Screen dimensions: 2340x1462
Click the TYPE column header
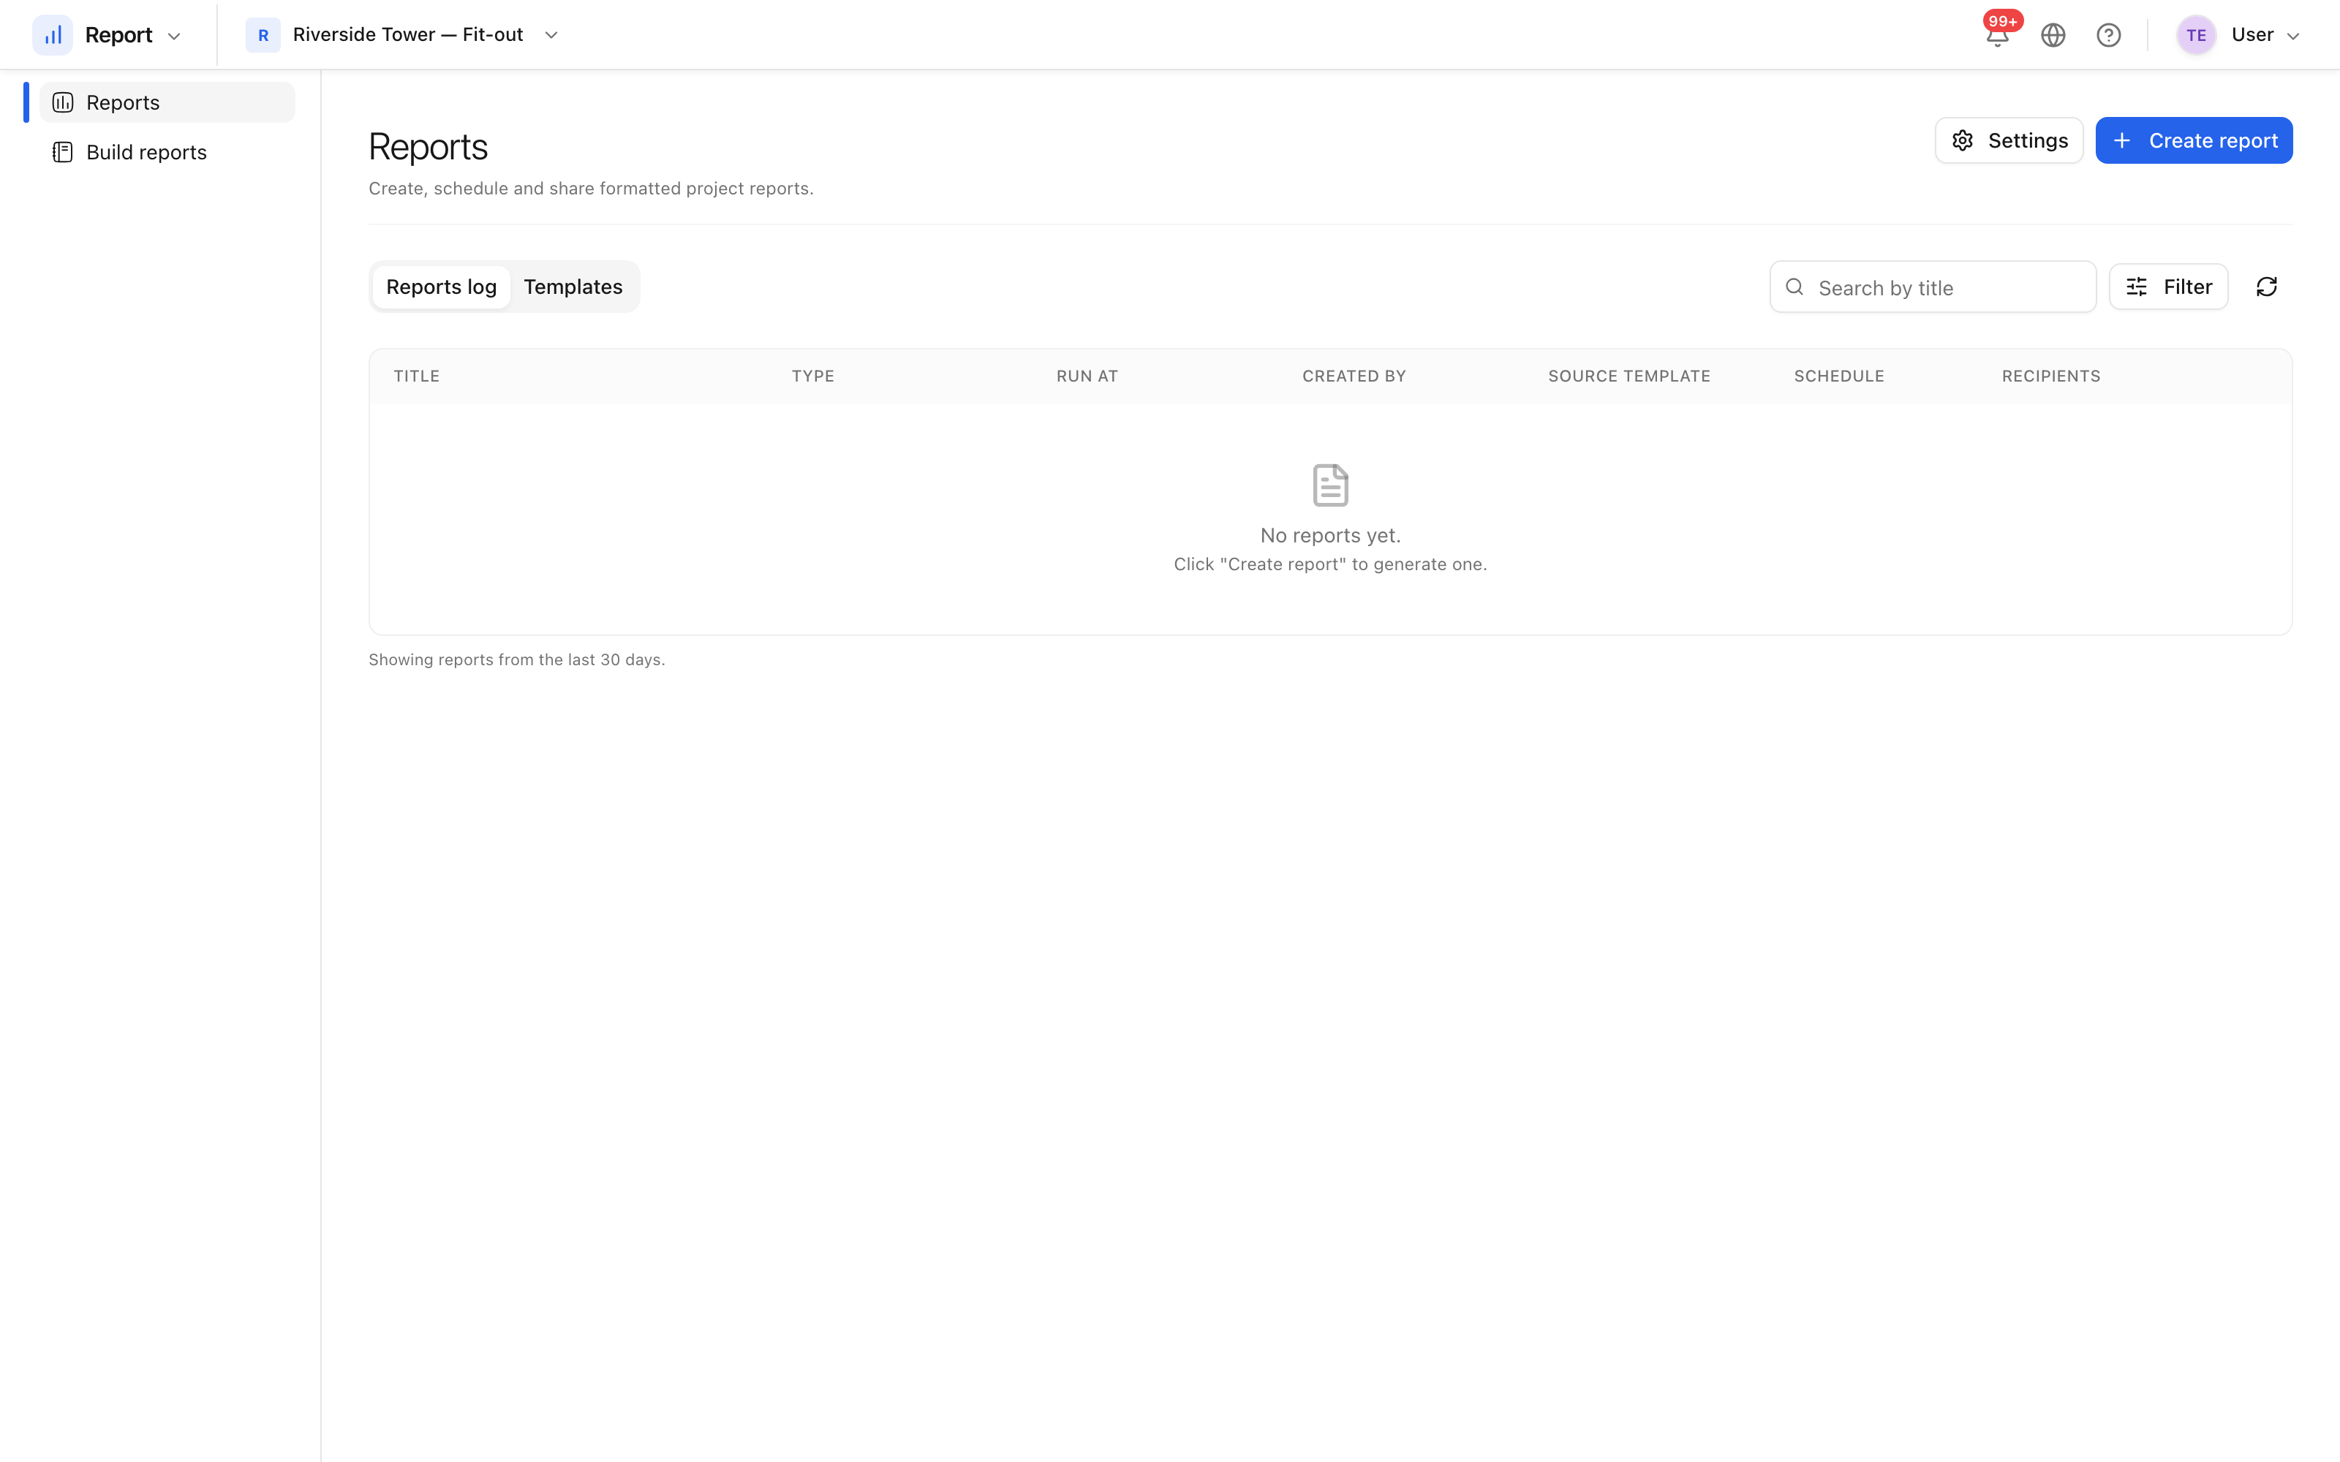coord(813,376)
